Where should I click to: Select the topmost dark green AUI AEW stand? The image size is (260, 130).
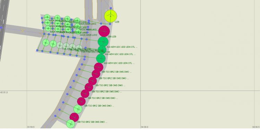(103, 42)
